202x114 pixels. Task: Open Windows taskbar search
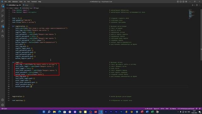tap(49, 112)
